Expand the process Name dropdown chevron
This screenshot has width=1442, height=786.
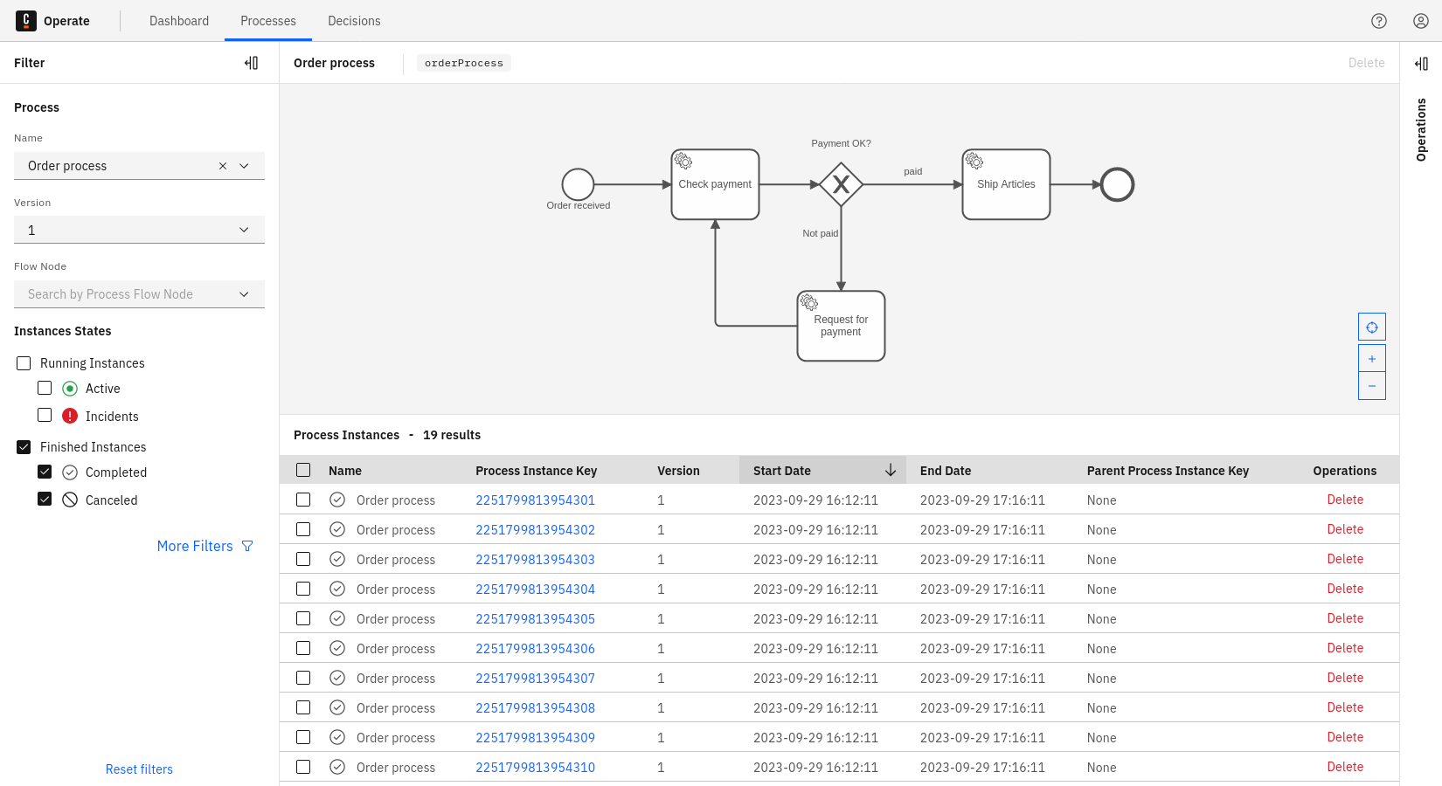click(245, 165)
